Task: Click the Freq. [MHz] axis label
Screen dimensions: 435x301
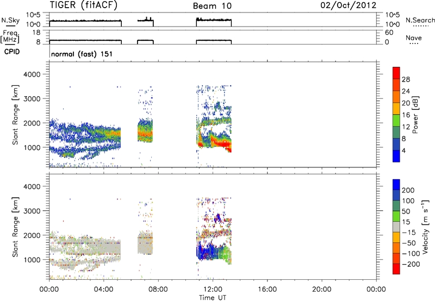Action: pos(11,36)
